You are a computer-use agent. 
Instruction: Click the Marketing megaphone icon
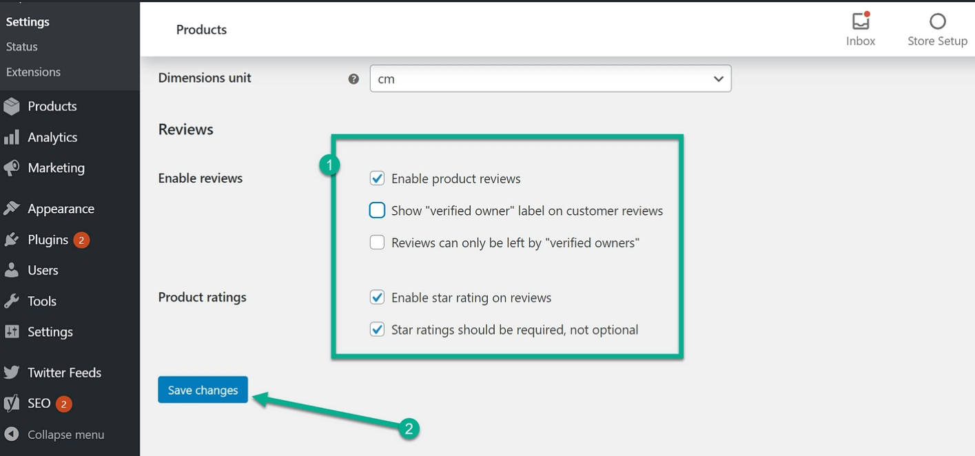click(x=12, y=168)
